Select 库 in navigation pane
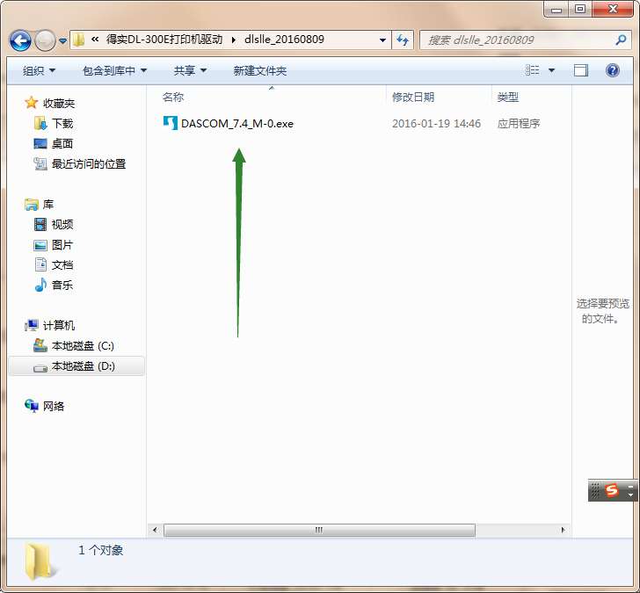Image resolution: width=640 pixels, height=593 pixels. coord(48,205)
